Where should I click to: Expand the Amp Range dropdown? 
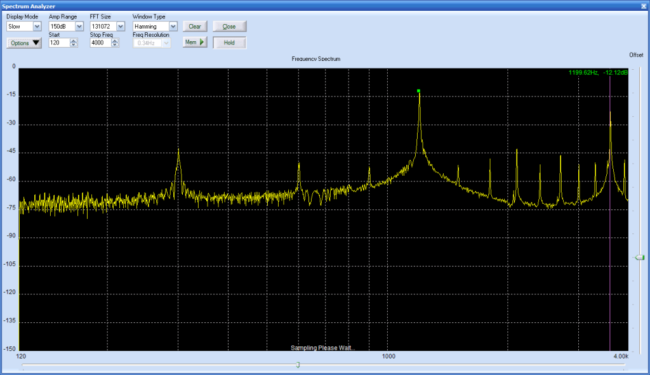(x=79, y=27)
